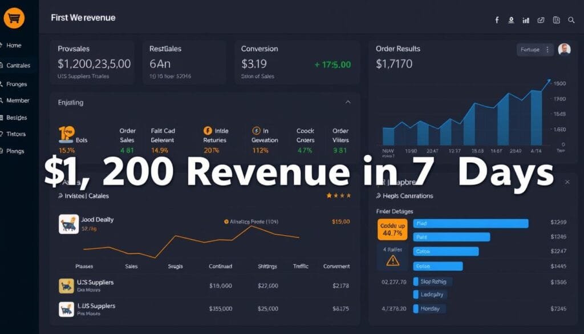
Task: Click the Slop Rehig bar label
Action: click(x=433, y=281)
